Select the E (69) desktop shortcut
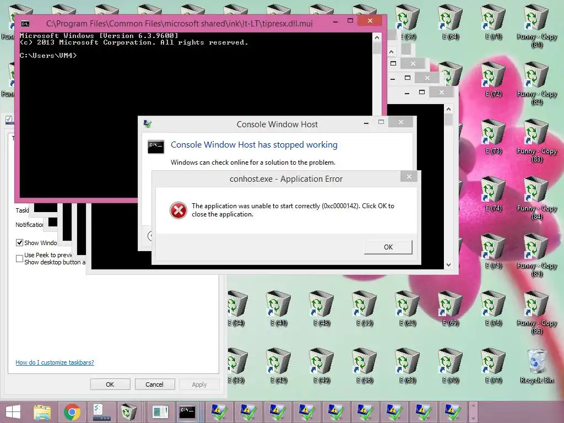The image size is (564, 423). 451,308
